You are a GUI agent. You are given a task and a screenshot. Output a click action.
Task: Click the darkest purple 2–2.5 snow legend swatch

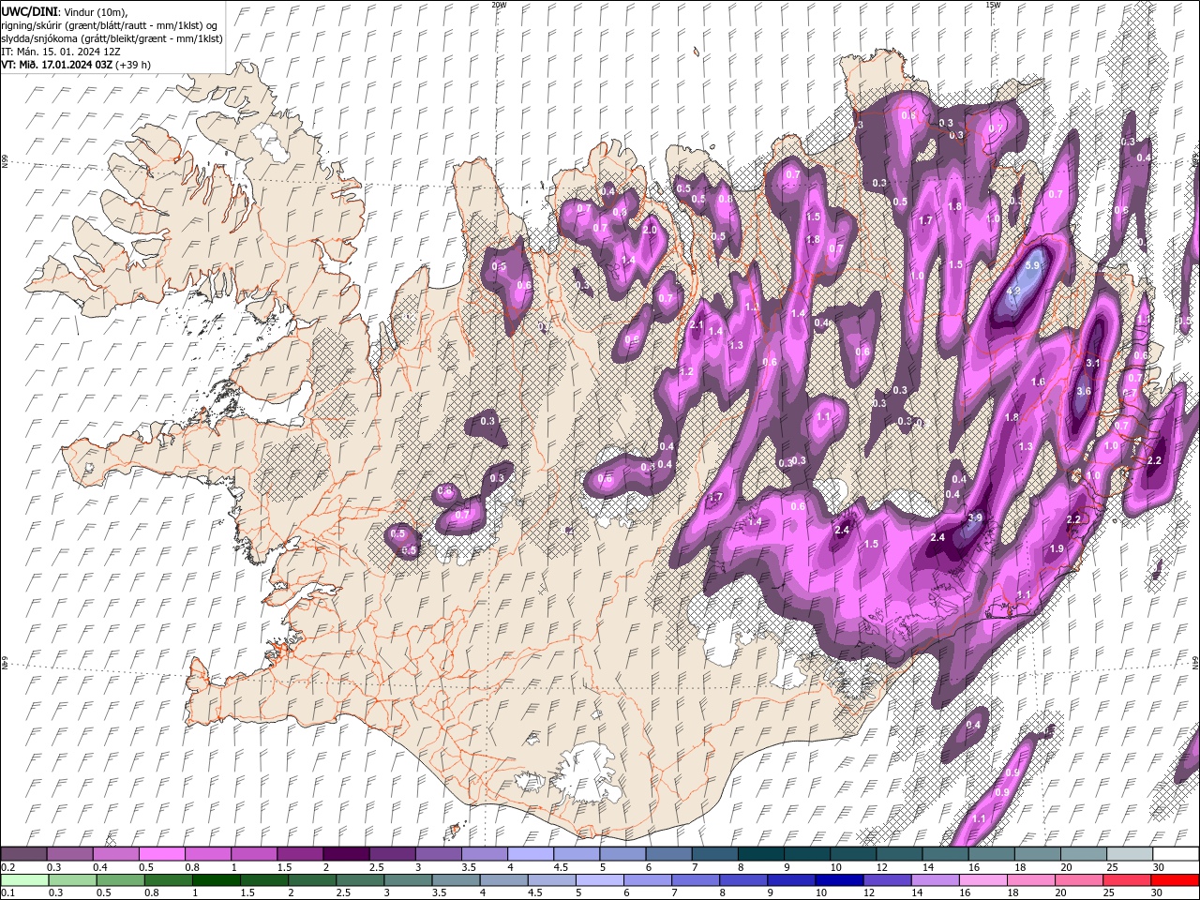[346, 854]
